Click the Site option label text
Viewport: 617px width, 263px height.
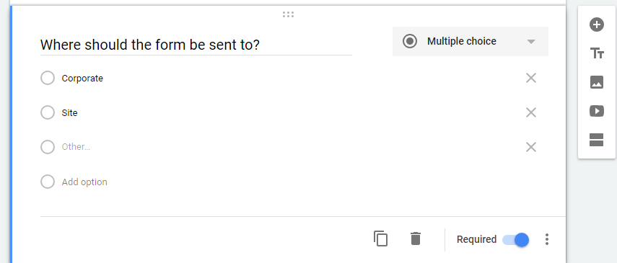point(70,113)
